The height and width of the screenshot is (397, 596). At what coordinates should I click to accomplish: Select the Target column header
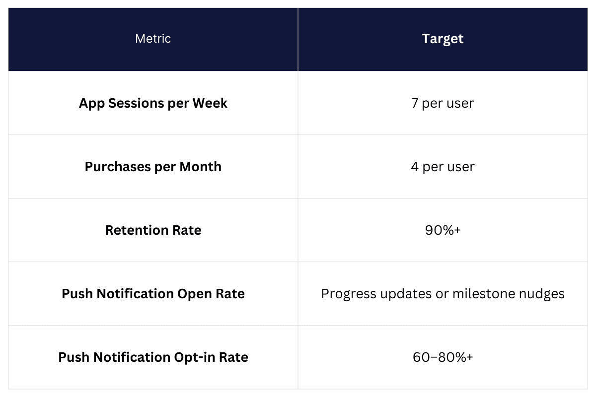443,39
